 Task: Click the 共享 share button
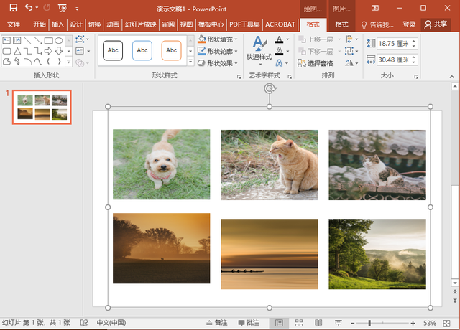click(x=436, y=24)
